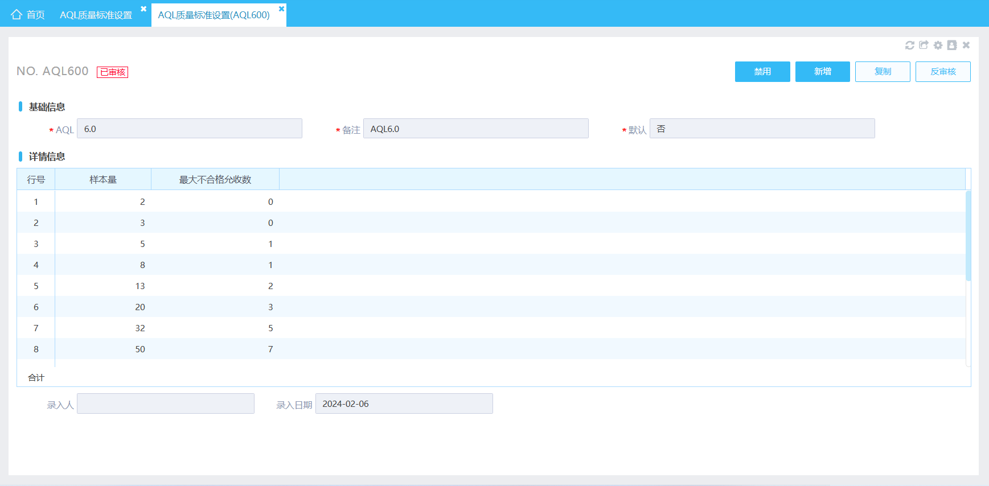The width and height of the screenshot is (989, 486).
Task: Switch to the AQL质量标准设置 tab
Action: 96,15
